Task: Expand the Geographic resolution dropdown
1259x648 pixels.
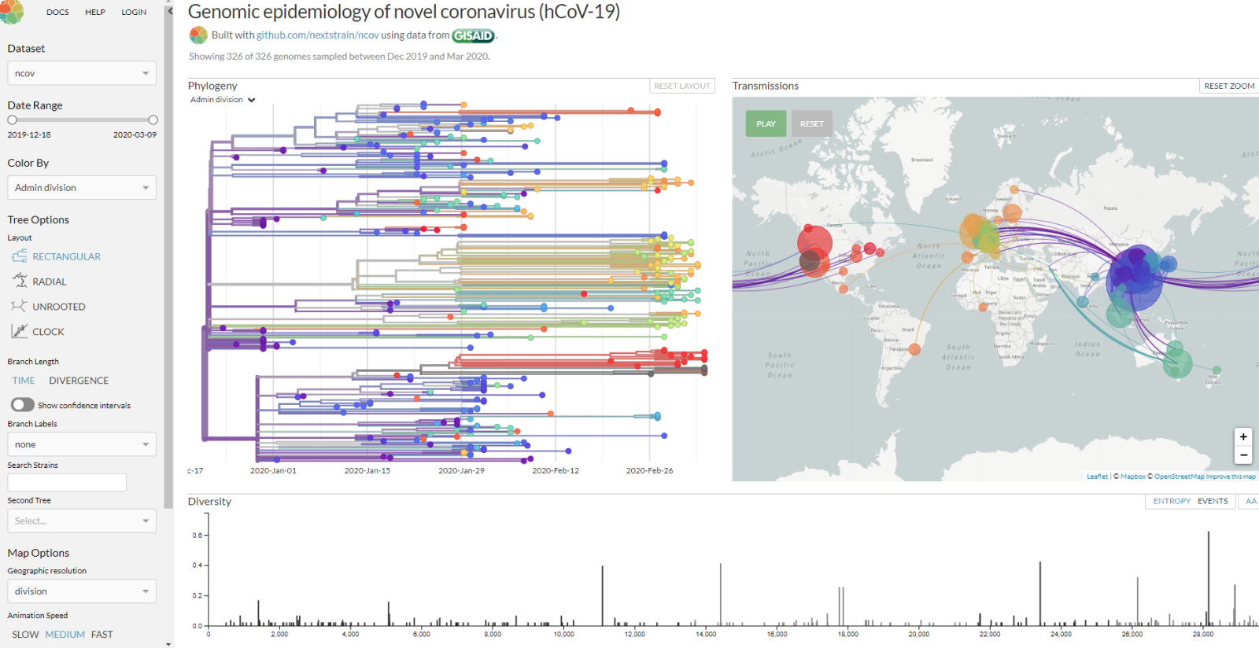Action: click(x=82, y=591)
